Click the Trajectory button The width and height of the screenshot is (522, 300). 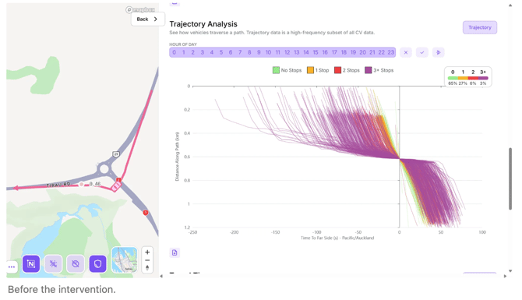point(480,27)
